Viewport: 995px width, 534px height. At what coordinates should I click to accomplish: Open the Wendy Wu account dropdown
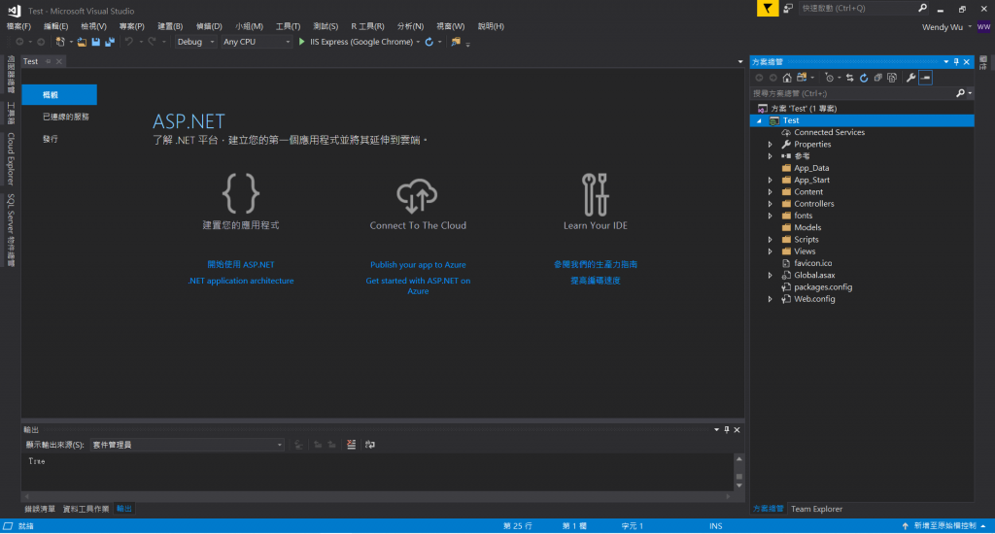point(970,26)
